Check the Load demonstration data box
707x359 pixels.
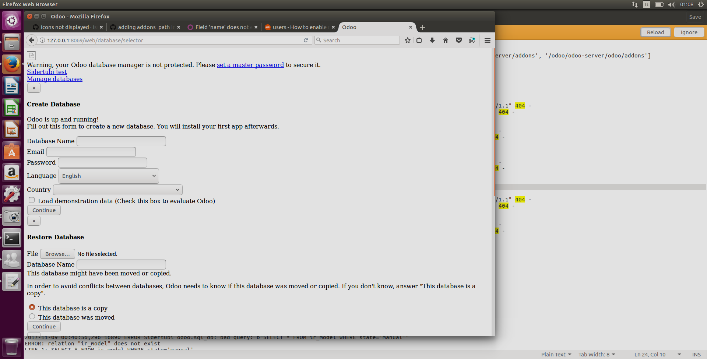pyautogui.click(x=32, y=200)
